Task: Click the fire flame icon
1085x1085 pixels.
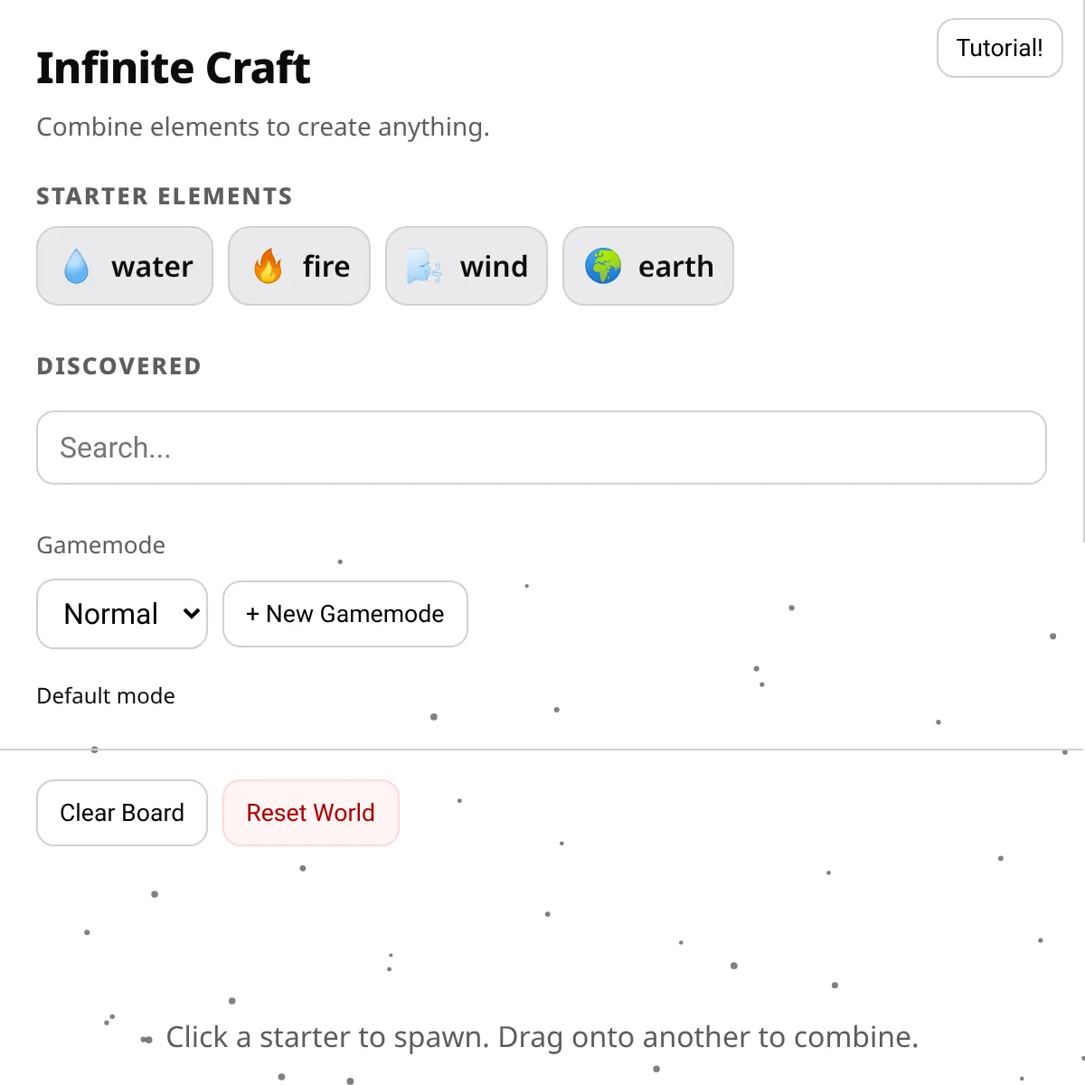Action: [269, 267]
